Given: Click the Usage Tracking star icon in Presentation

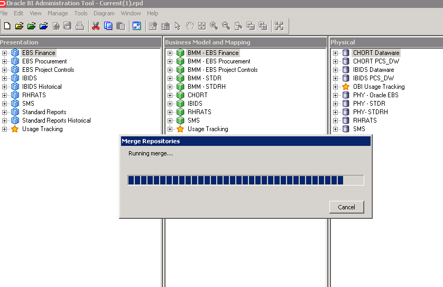Looking at the screenshot, I should (x=15, y=129).
